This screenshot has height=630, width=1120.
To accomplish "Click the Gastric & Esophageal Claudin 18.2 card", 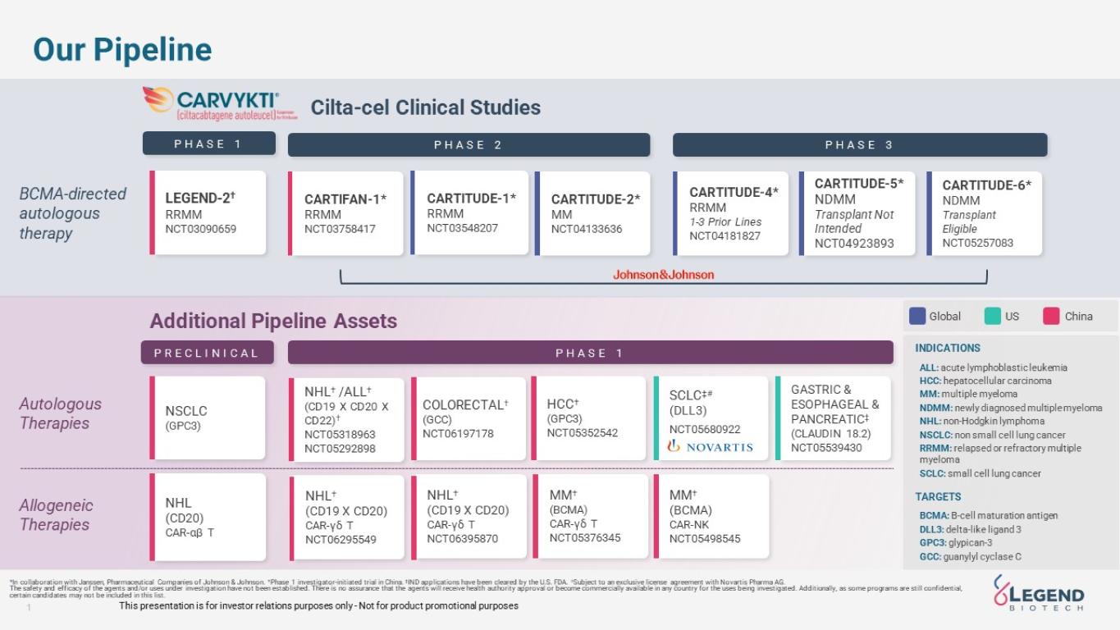I will (x=834, y=418).
